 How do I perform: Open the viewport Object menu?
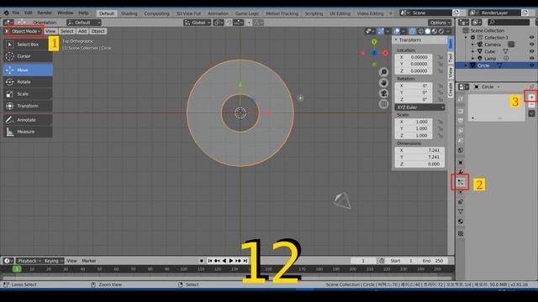click(x=98, y=31)
